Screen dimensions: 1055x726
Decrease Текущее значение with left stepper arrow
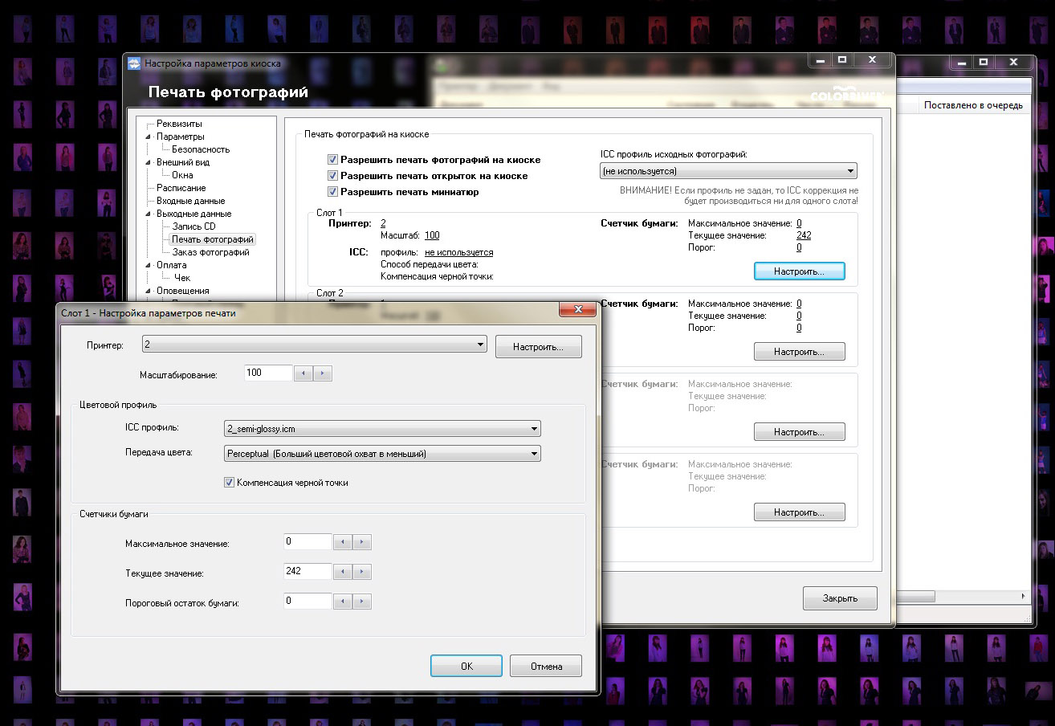click(x=343, y=572)
